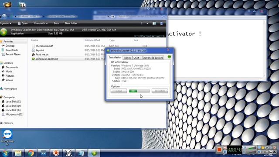This screenshot has width=279, height=157.
Task: Open Computer in the navigation pane
Action: click(x=9, y=97)
